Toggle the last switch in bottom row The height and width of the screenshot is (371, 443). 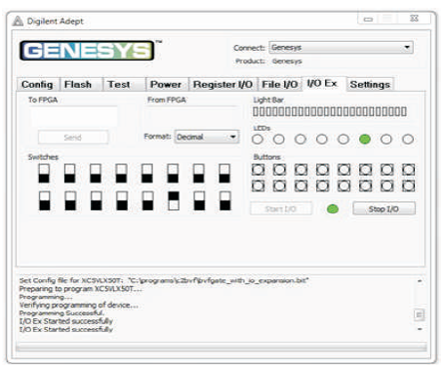click(225, 201)
